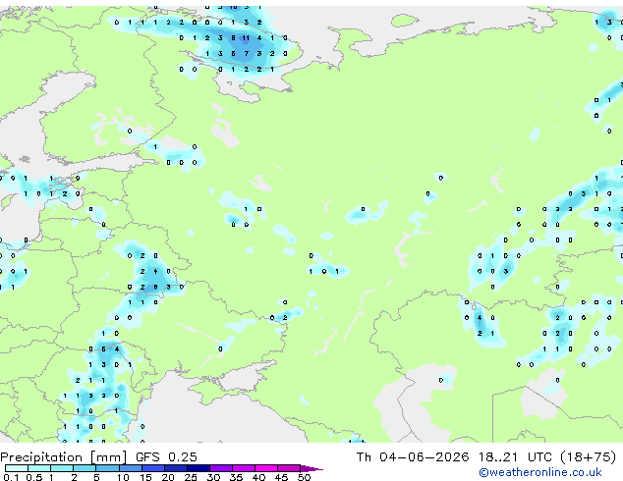Click the 1 to 2 mm legend color box
Screen dimensions: 623x481
62,468
